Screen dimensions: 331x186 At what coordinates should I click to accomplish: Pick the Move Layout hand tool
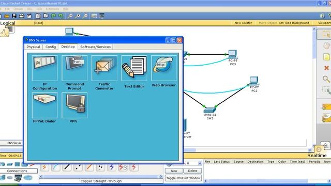point(326,45)
